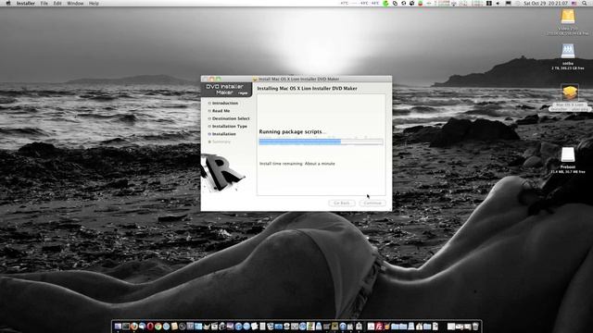Select the Mac OS X Lion package icon
Viewport: 593px width, 333px height.
click(x=570, y=92)
